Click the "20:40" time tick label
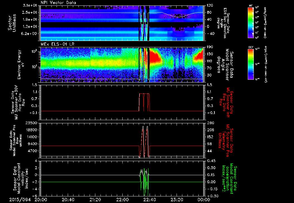 (68, 200)
